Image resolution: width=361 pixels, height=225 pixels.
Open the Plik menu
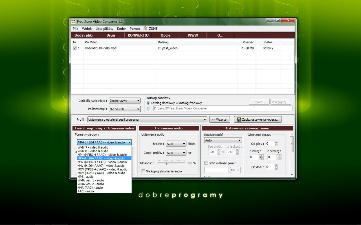[75, 29]
